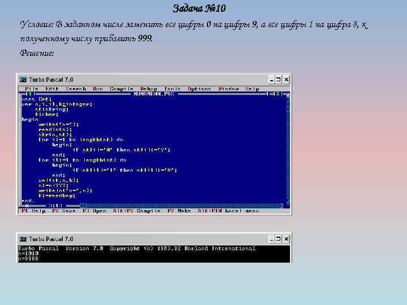Screen dimensions: 407x305
Task: Click the Borland copyright line in console
Action: coord(137,249)
